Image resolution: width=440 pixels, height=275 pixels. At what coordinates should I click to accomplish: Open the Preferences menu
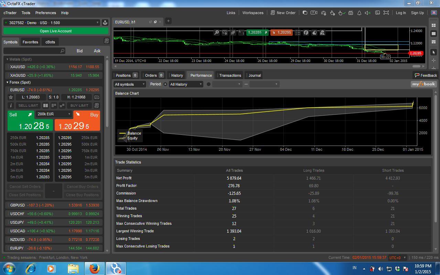tap(46, 13)
